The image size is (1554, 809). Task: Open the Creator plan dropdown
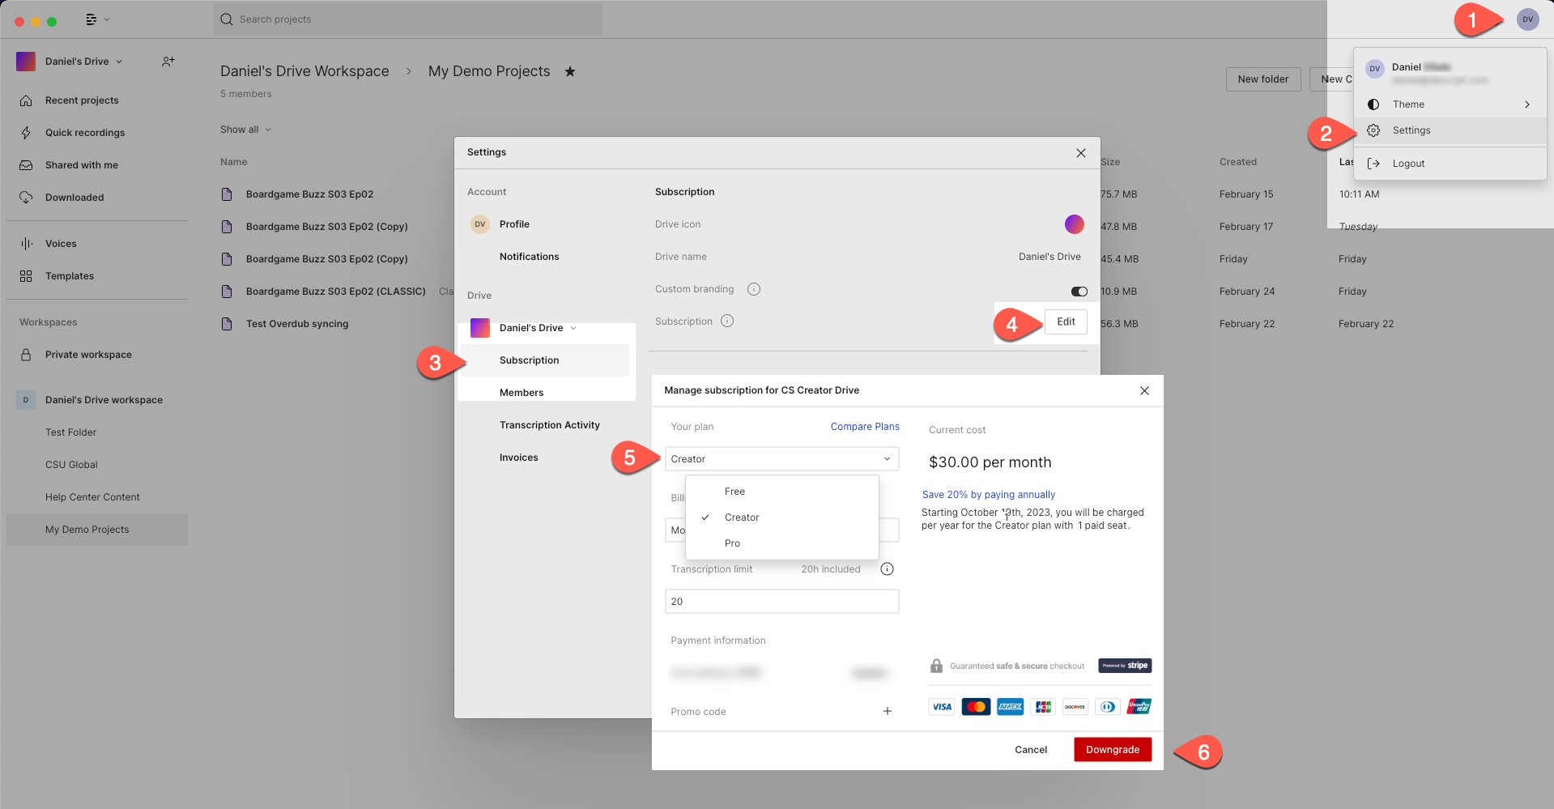coord(781,459)
